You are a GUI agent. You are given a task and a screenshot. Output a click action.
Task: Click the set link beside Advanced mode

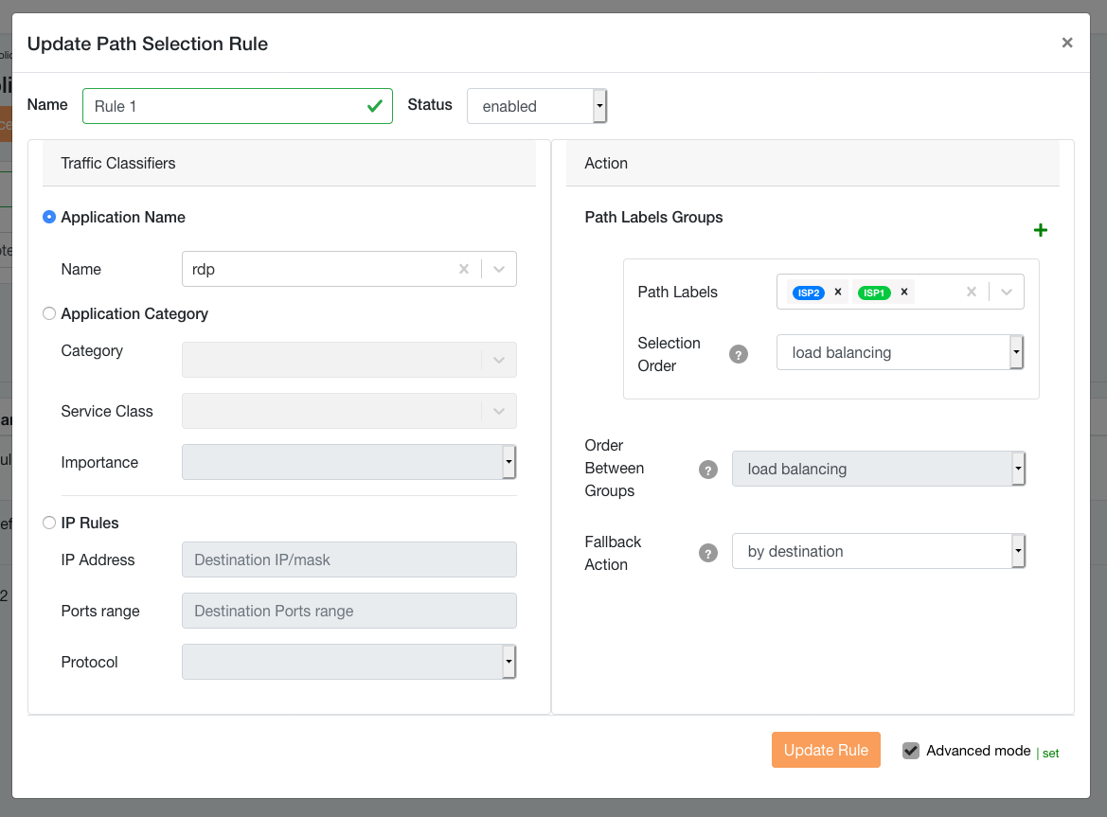click(x=1050, y=754)
